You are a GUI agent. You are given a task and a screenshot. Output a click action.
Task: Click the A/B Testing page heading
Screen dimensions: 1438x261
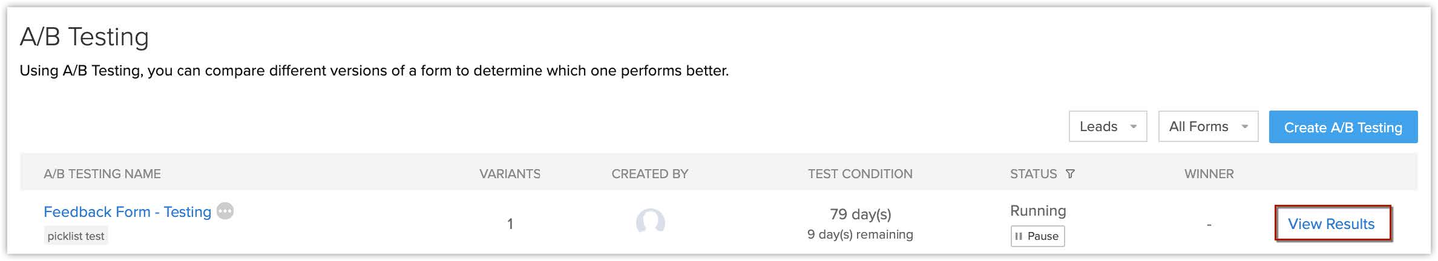click(84, 37)
